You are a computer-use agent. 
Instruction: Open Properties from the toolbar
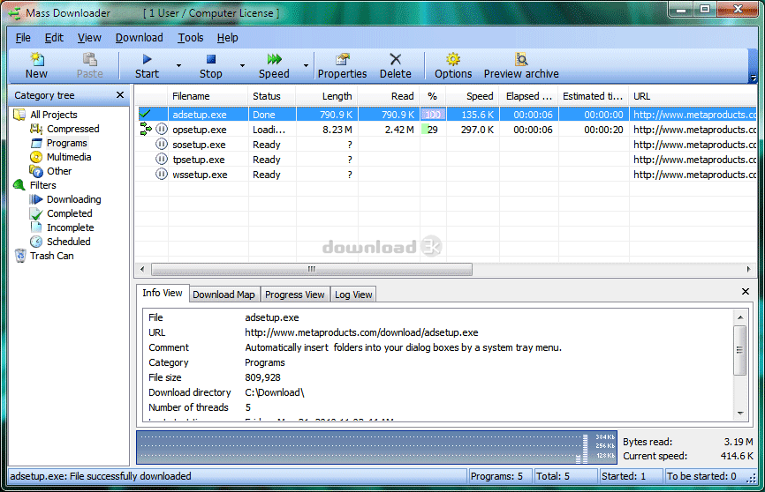click(x=343, y=65)
